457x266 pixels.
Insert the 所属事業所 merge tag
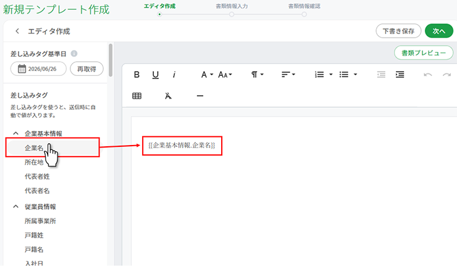(40, 221)
